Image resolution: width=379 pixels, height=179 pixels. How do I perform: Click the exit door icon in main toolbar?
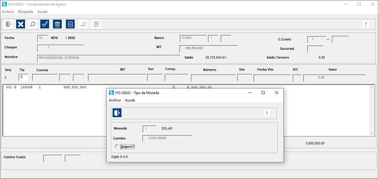(8, 24)
